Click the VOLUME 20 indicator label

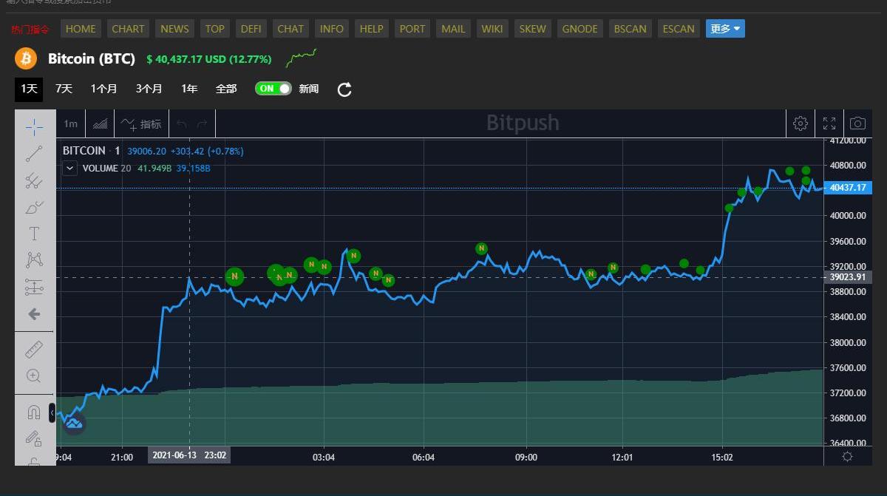click(106, 168)
